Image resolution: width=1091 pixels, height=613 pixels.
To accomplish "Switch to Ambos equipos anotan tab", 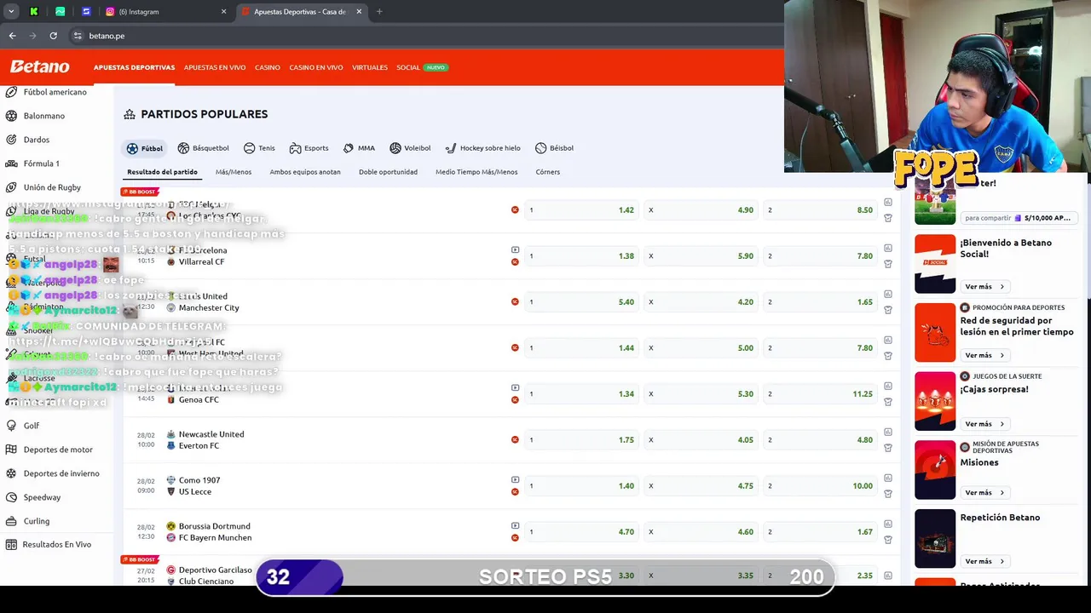I will click(305, 172).
